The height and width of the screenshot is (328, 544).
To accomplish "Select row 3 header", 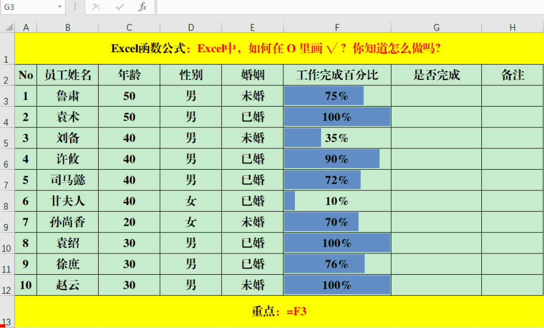I will (x=7, y=96).
